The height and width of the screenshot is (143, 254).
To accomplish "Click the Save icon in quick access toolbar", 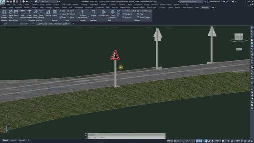I will point(14,2).
